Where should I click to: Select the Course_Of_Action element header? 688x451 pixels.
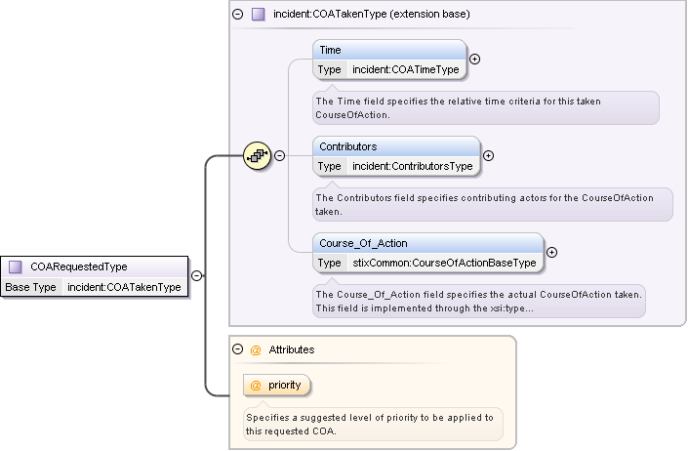click(x=427, y=243)
